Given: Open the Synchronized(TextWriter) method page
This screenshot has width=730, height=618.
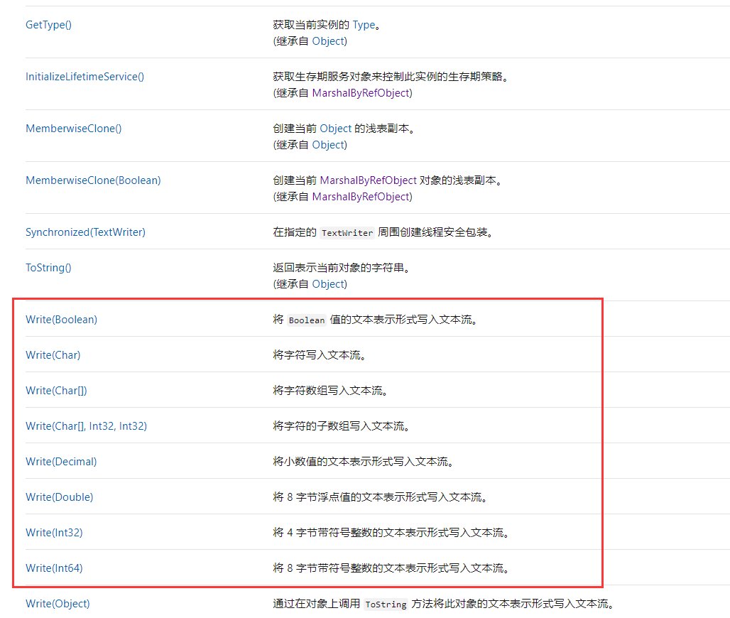Looking at the screenshot, I should pos(85,232).
